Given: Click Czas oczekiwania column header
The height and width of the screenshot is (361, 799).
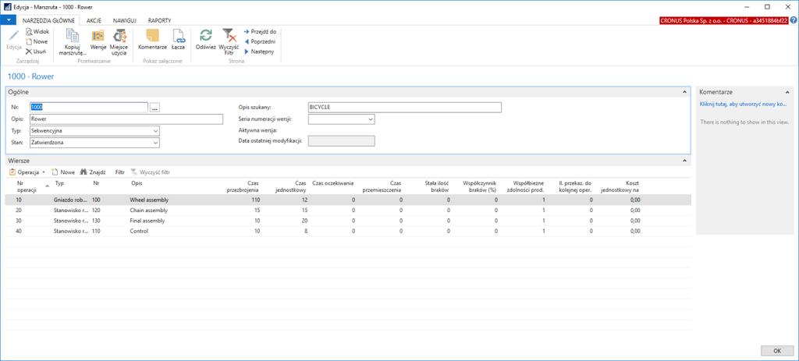Looking at the screenshot, I should coord(332,182).
